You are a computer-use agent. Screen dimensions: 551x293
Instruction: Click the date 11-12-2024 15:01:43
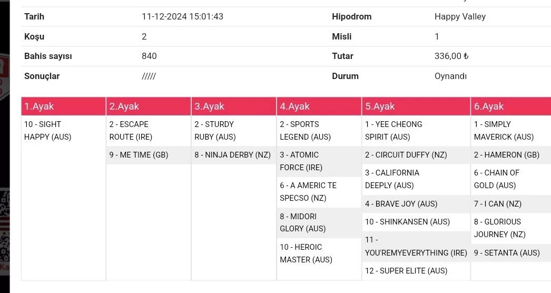(x=182, y=16)
